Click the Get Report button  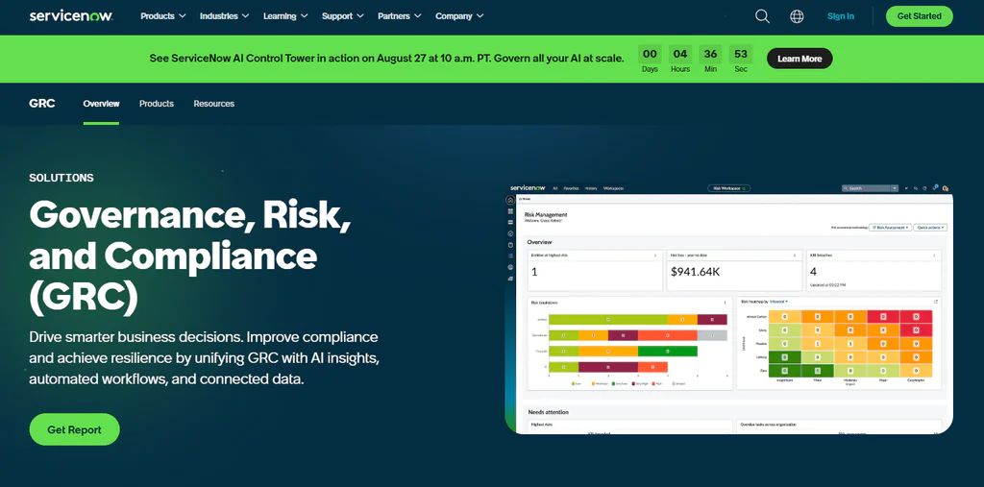click(75, 430)
